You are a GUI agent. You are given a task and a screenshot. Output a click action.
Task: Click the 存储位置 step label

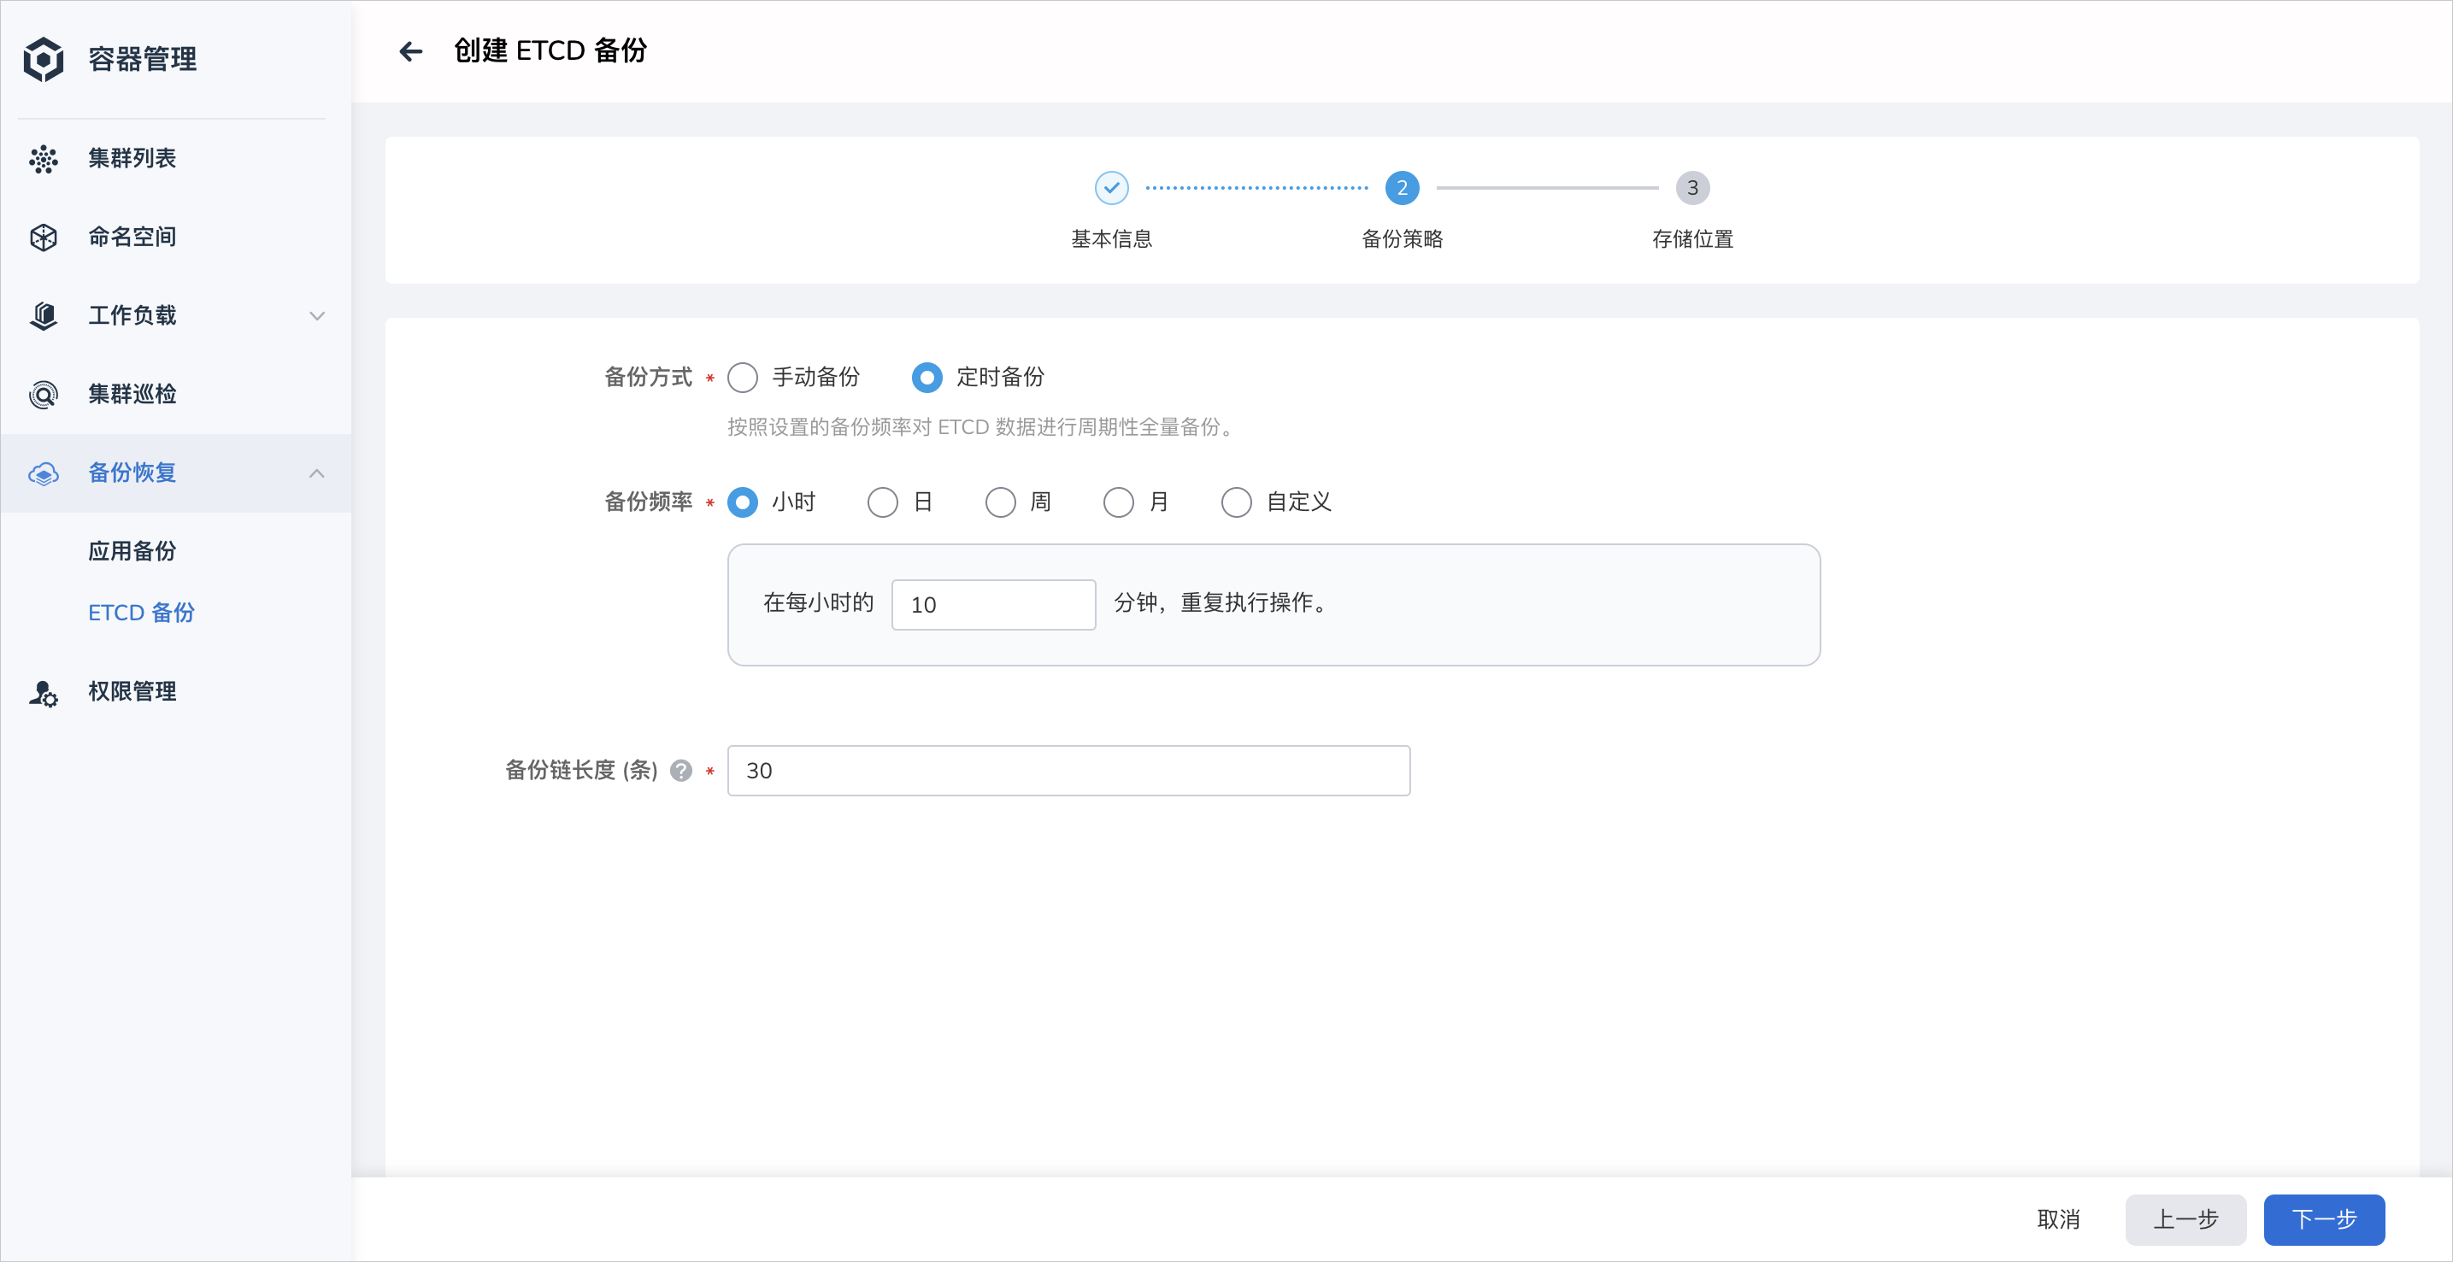coord(1692,240)
